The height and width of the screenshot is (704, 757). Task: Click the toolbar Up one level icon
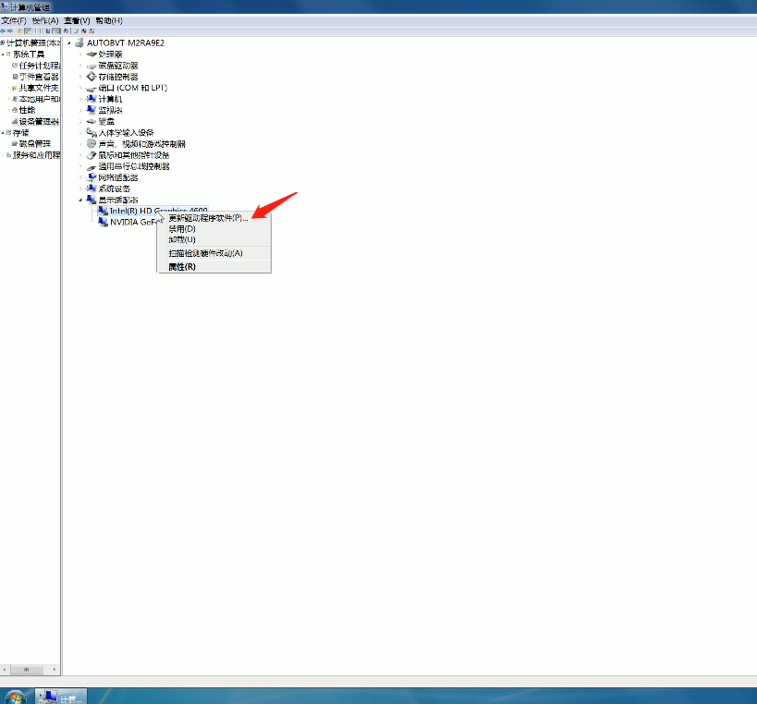19,30
